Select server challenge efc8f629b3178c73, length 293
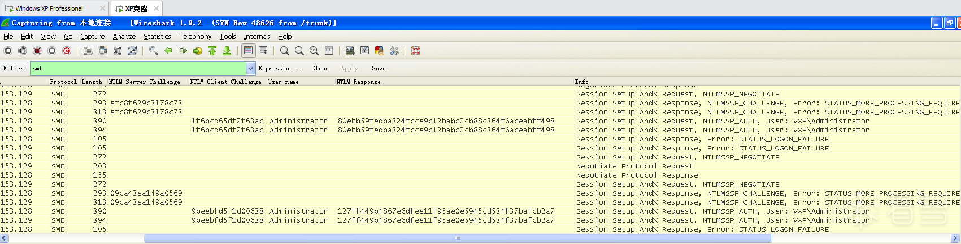 [480, 103]
